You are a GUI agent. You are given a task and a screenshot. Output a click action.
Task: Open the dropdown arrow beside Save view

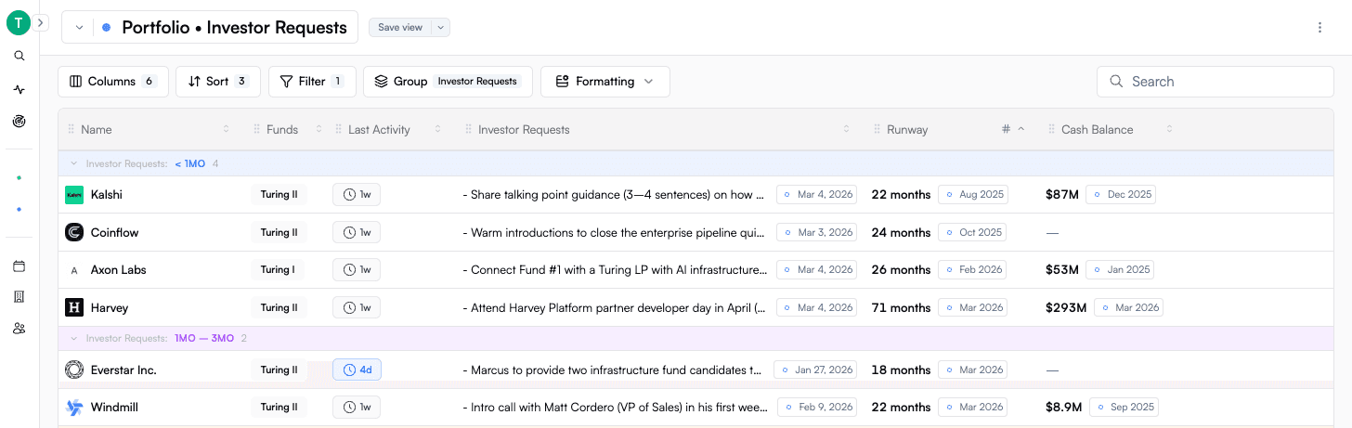(x=441, y=28)
